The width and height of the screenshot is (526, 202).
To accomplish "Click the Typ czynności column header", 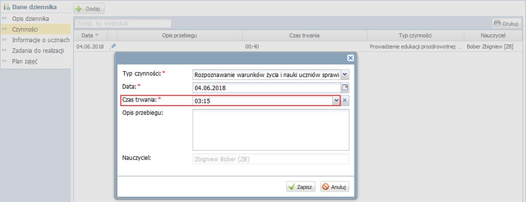I will (x=415, y=35).
